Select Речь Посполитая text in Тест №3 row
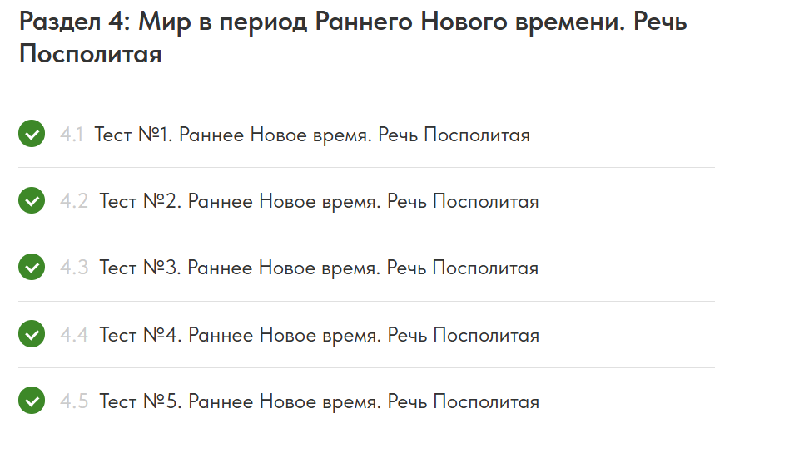The height and width of the screenshot is (453, 809). (463, 268)
